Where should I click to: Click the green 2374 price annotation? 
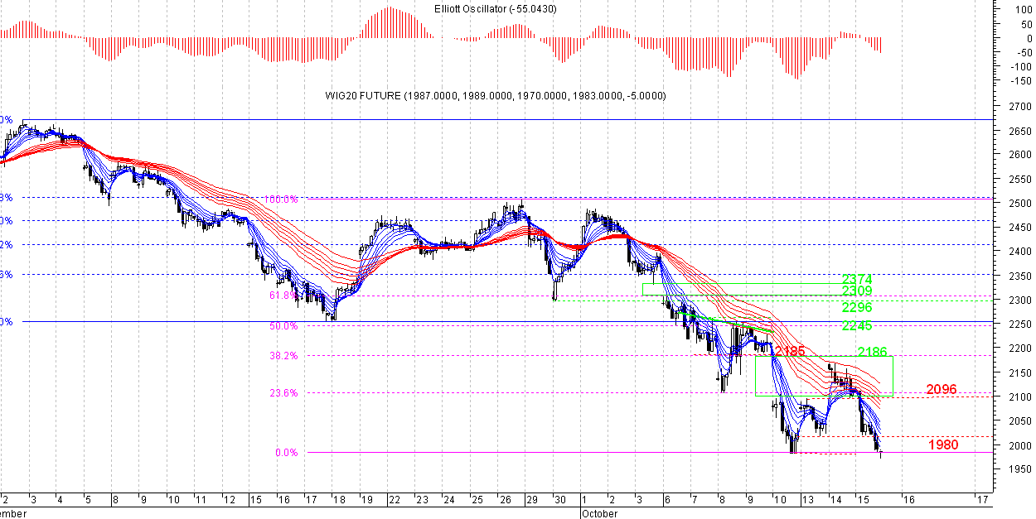pos(857,280)
